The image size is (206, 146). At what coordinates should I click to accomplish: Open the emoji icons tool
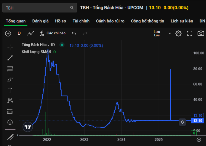click(x=10, y=122)
